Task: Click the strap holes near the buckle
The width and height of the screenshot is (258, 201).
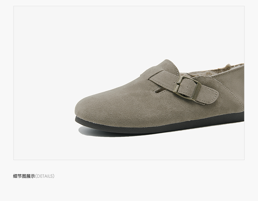Action: tap(187, 87)
